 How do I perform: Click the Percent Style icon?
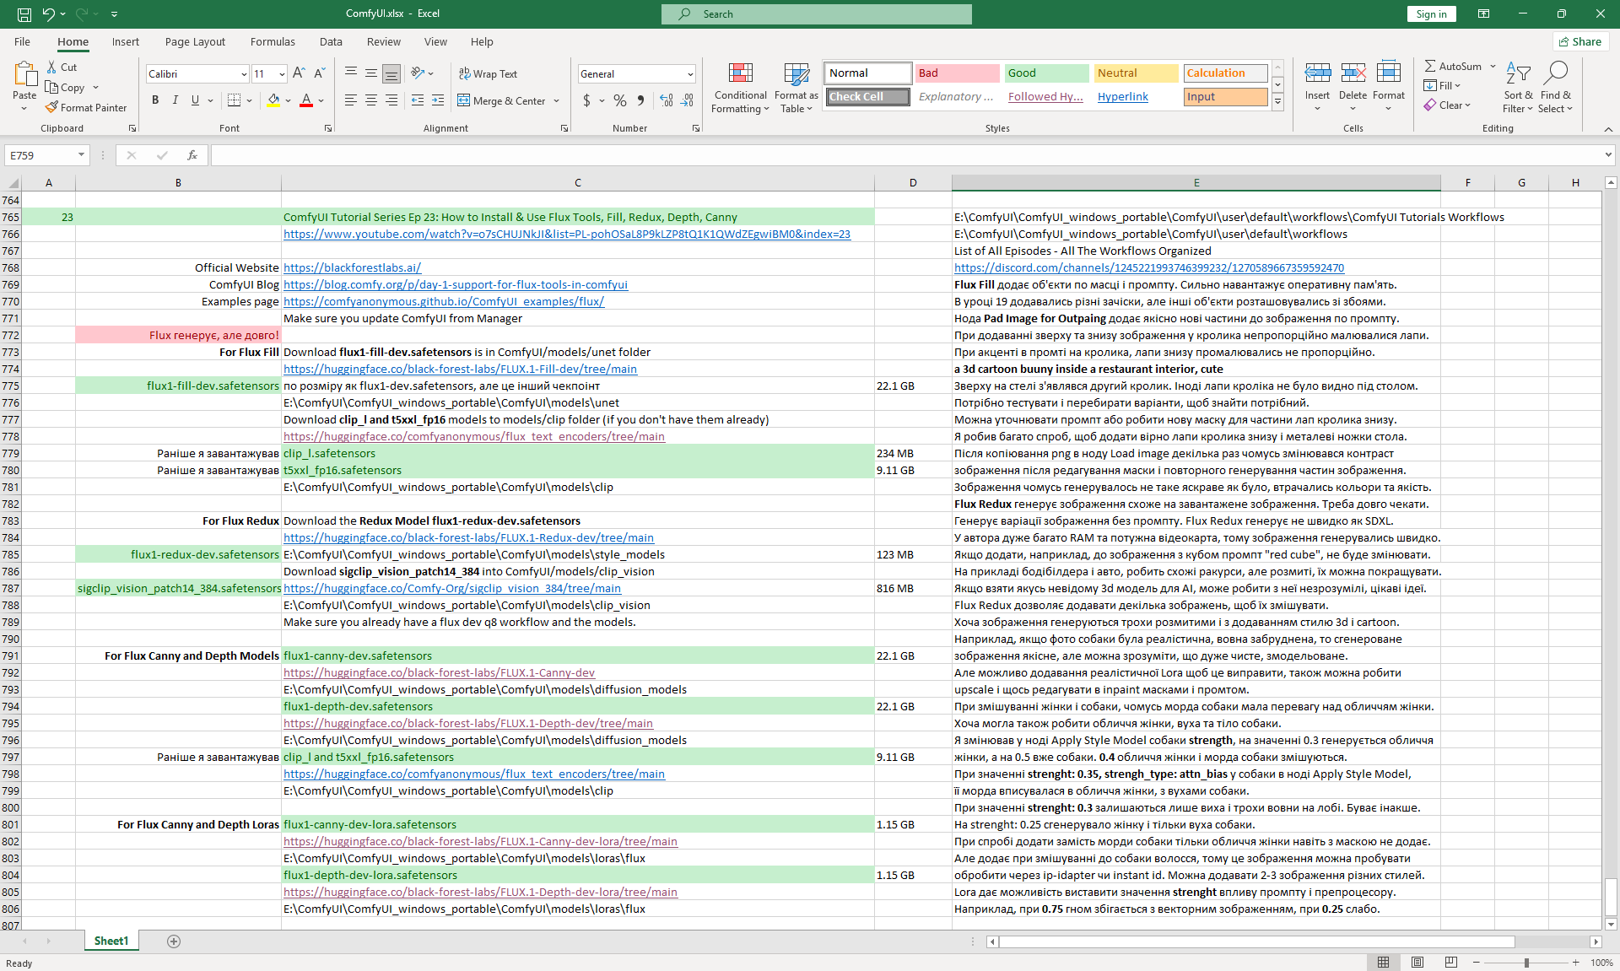(620, 100)
